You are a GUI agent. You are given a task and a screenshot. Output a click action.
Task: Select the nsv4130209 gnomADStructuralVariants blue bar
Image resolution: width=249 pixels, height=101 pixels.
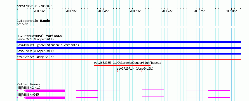(129, 48)
